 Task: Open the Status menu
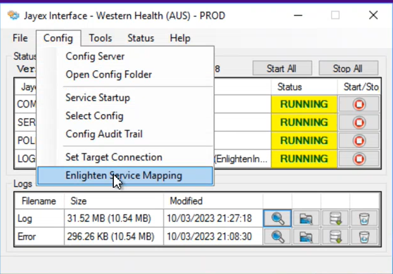(141, 38)
